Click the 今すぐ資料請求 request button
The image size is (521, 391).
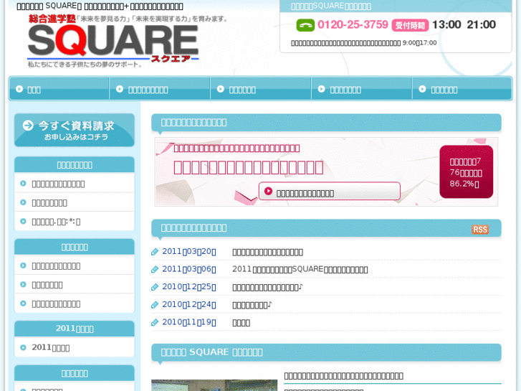click(x=75, y=130)
